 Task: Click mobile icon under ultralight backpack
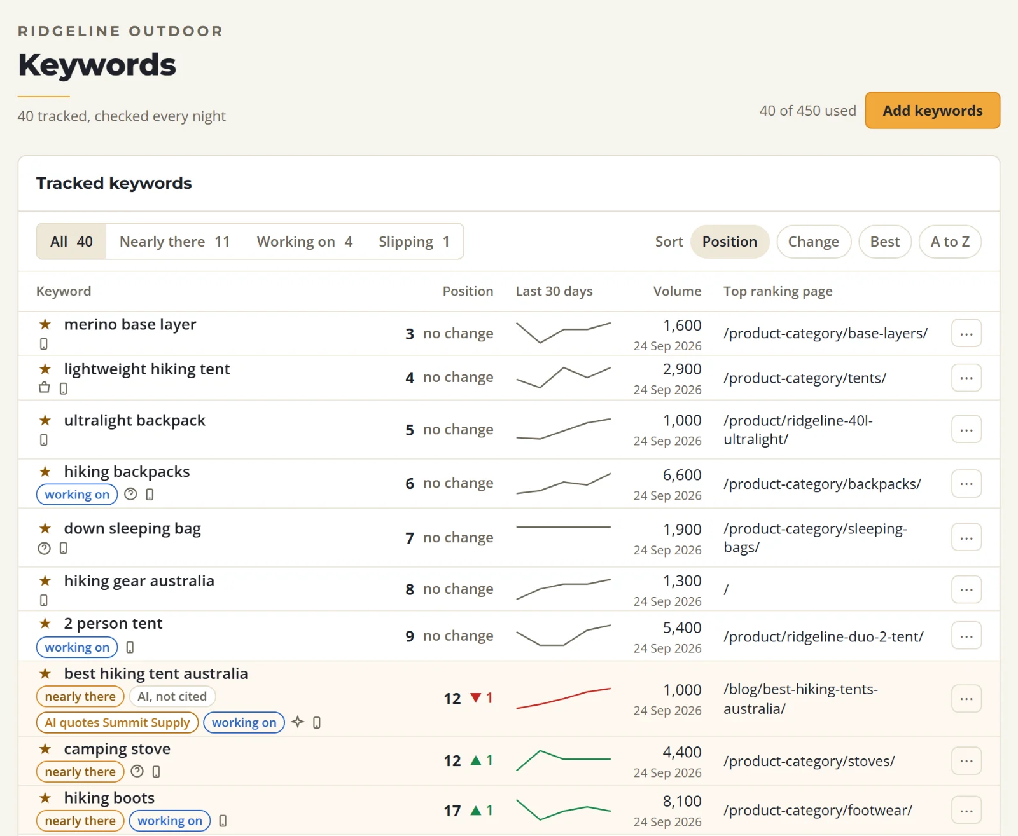44,440
